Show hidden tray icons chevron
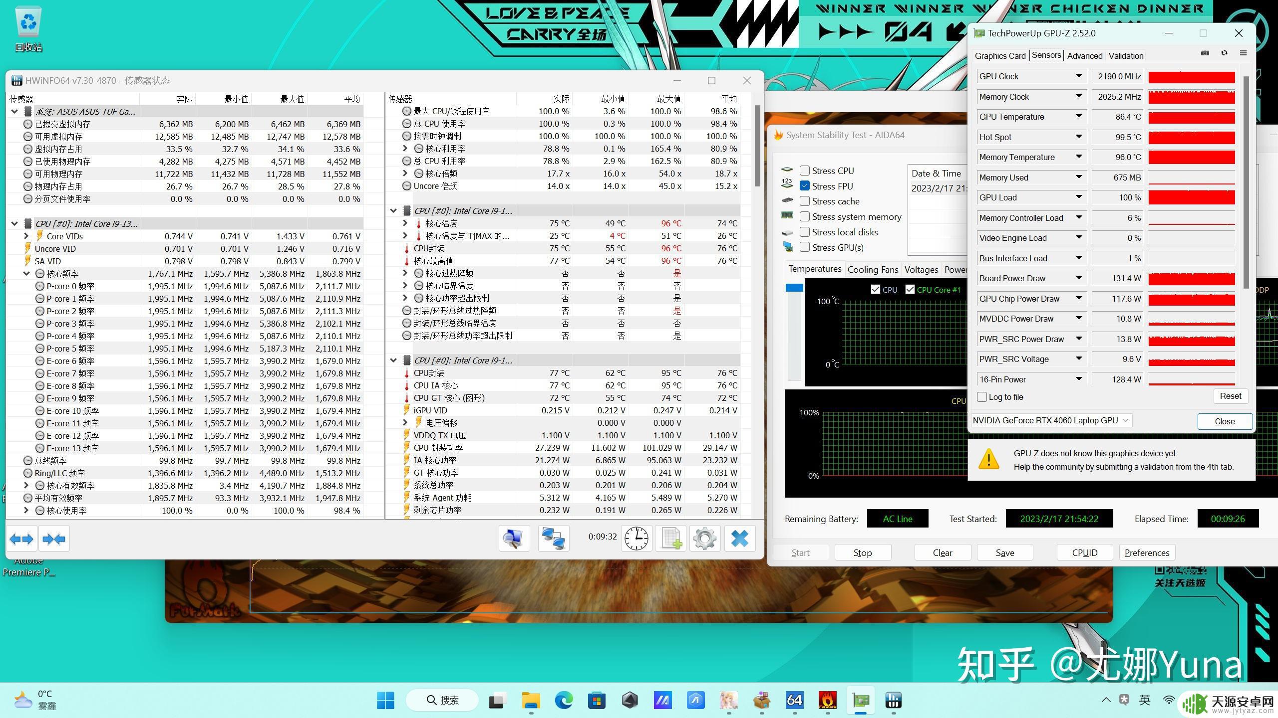Screen dimensions: 1278x718 point(1106,700)
